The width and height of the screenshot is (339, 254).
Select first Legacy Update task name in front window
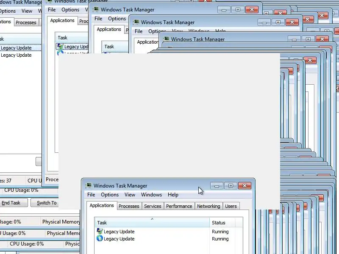point(119,232)
